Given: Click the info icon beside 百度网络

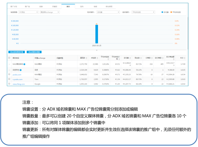Looking at the screenshot, I should point(20,70).
